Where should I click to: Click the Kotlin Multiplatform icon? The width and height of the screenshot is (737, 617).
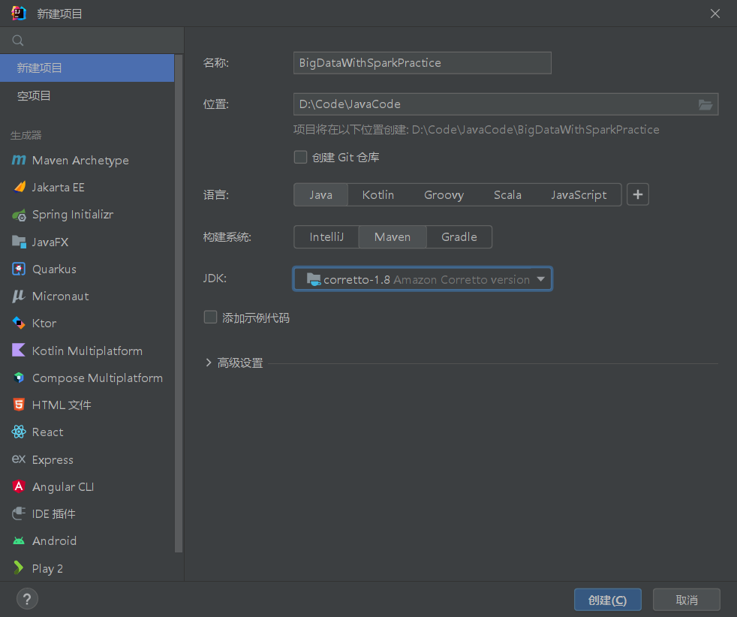coord(19,351)
